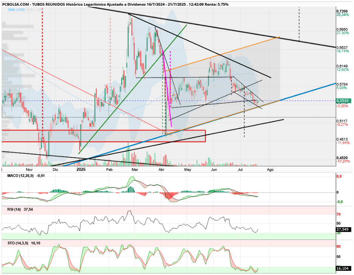Select the 0,6537 price axis label

(342, 48)
